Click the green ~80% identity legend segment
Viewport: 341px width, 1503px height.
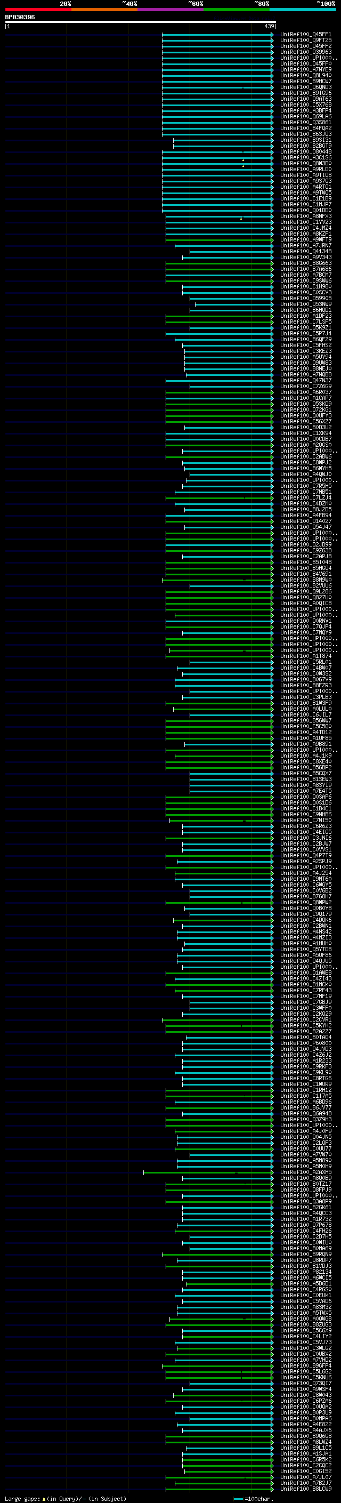[x=237, y=10]
